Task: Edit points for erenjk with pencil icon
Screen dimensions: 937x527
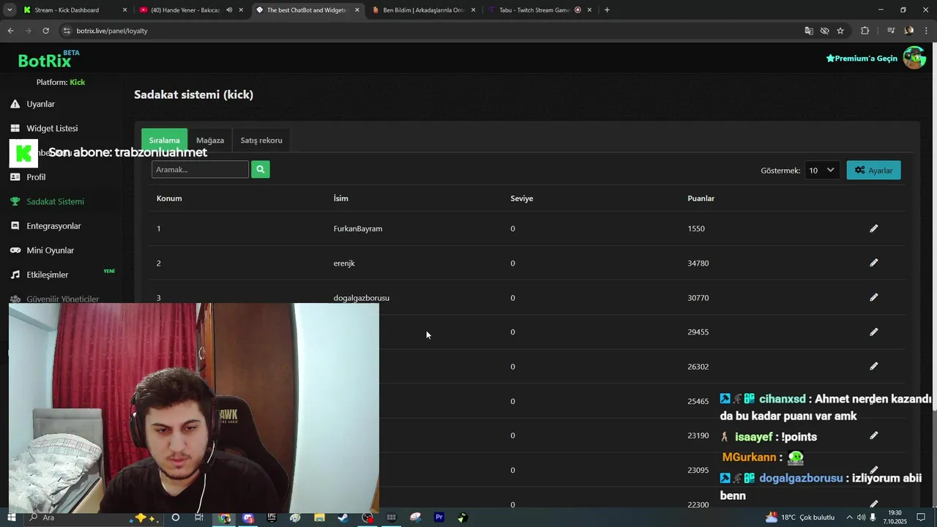Action: pyautogui.click(x=873, y=263)
